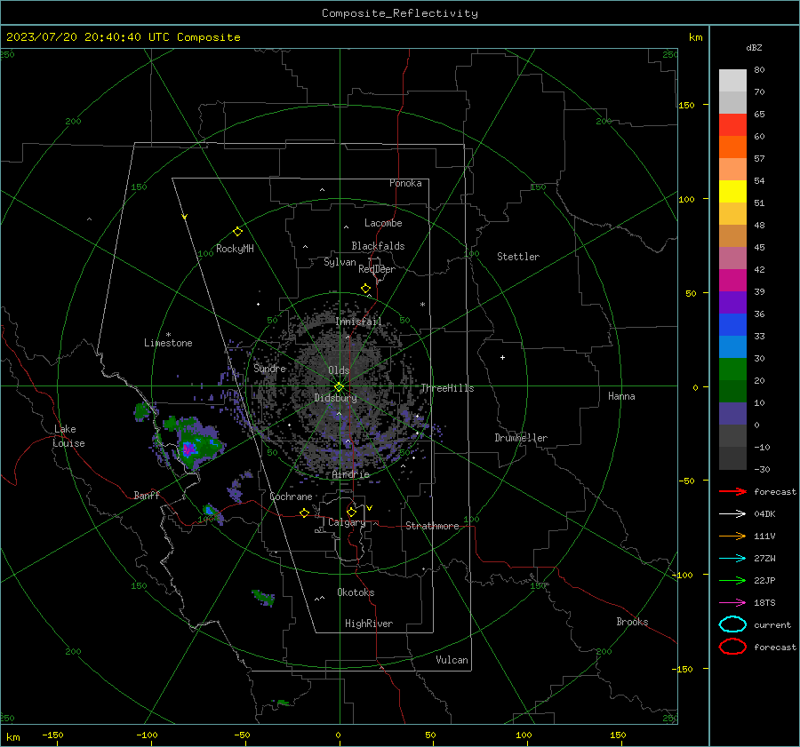Click the magenta 42-39 dBZ color band
The height and width of the screenshot is (747, 800).
tap(732, 281)
